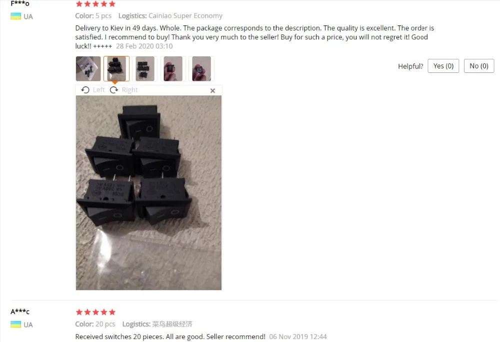Click the five-star rating of F***o review

(x=95, y=4)
